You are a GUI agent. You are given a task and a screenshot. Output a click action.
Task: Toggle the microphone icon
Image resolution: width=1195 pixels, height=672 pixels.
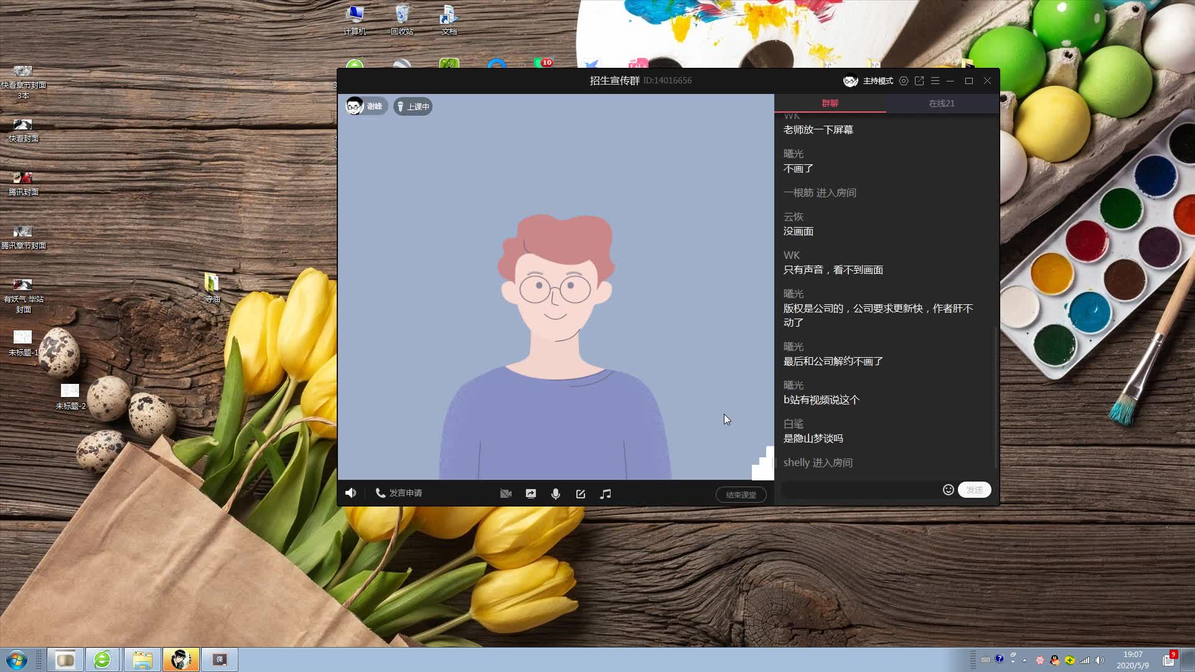pos(556,493)
